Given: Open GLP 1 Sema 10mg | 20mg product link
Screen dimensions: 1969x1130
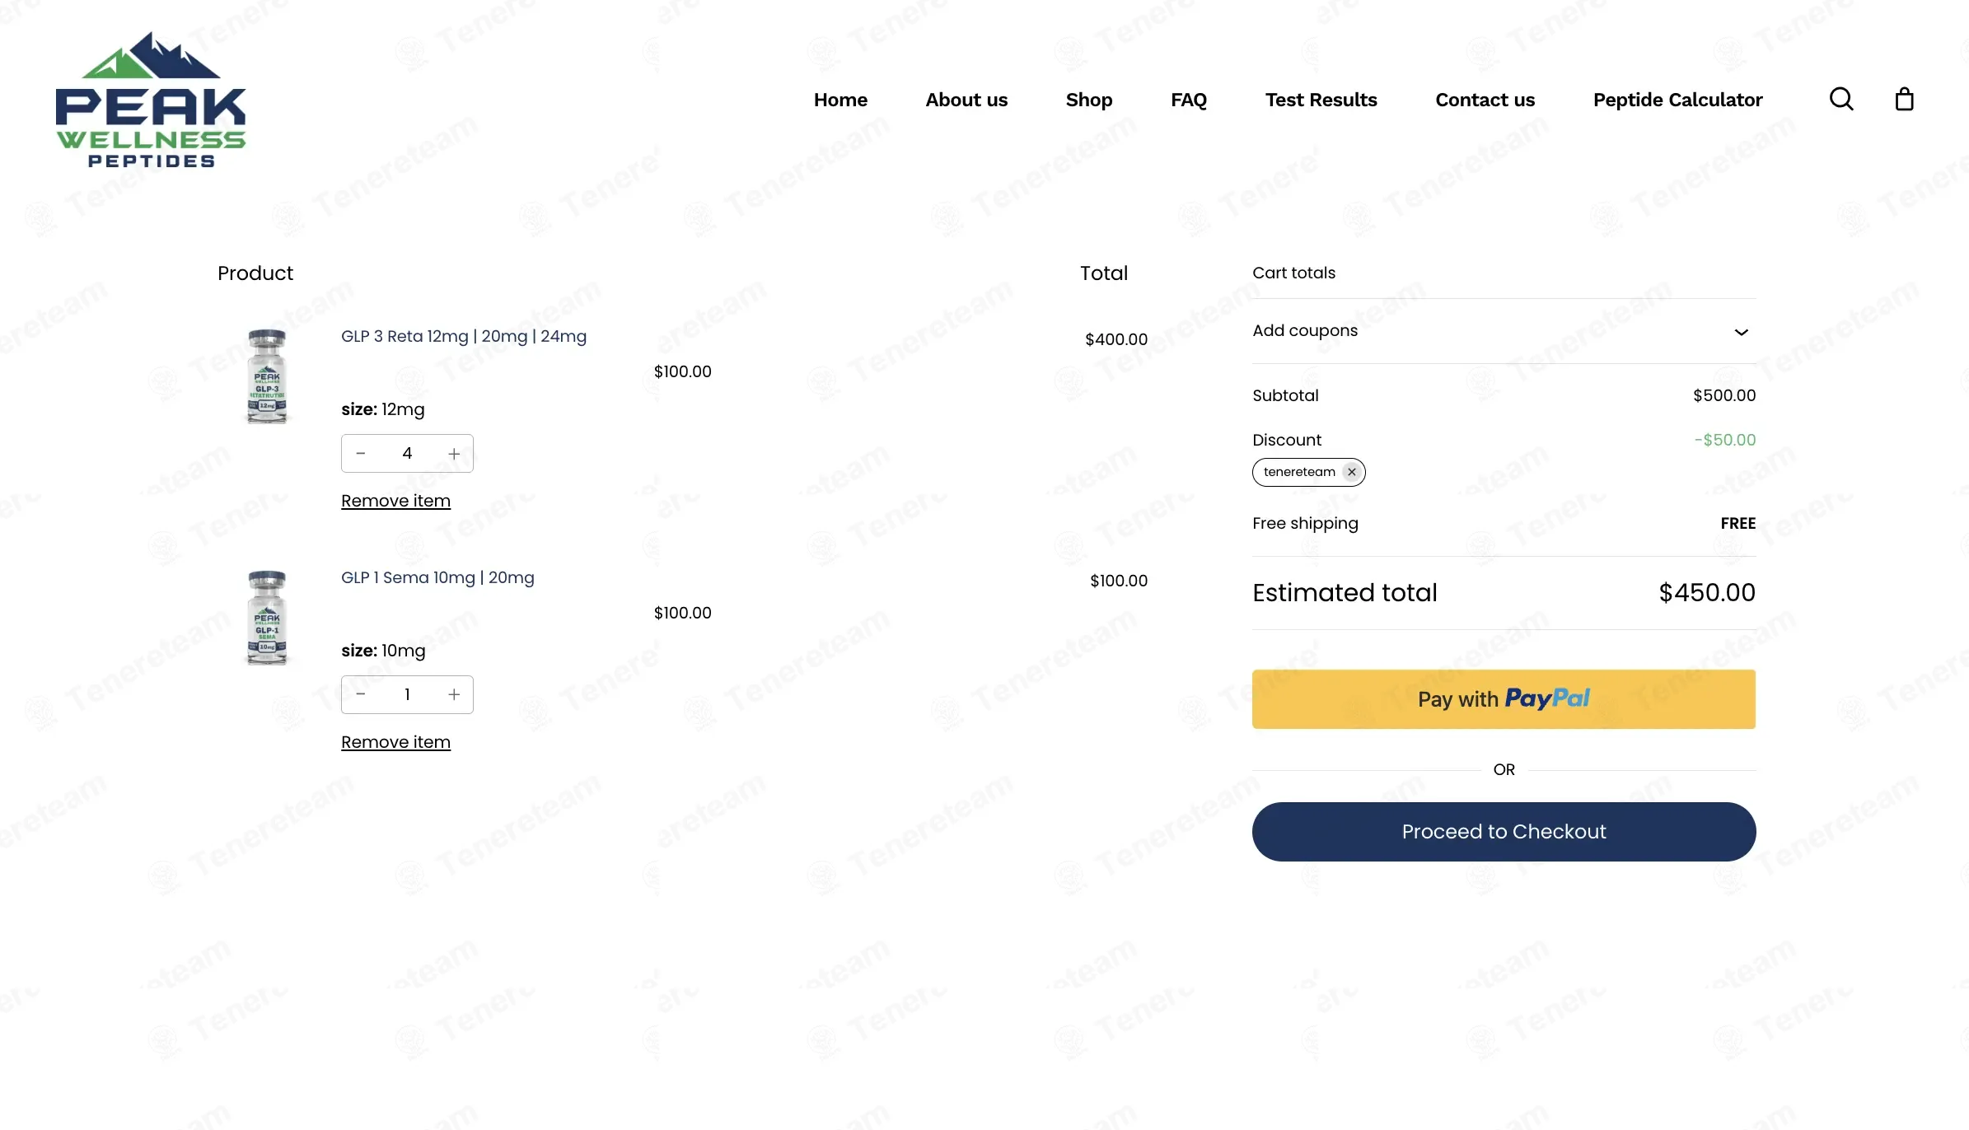Looking at the screenshot, I should (437, 577).
